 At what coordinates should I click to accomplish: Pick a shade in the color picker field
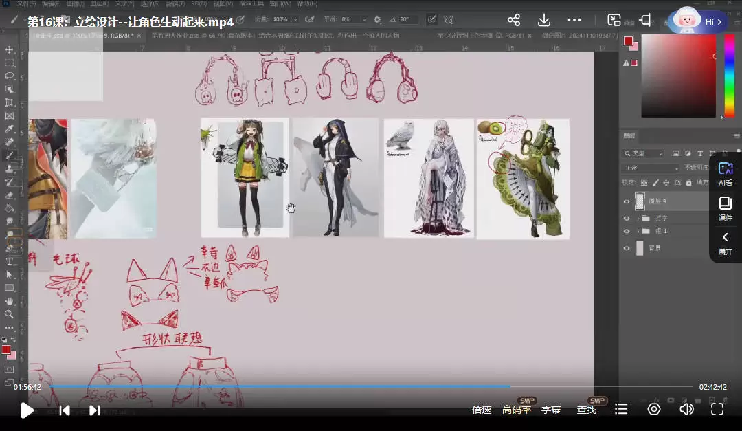click(679, 76)
